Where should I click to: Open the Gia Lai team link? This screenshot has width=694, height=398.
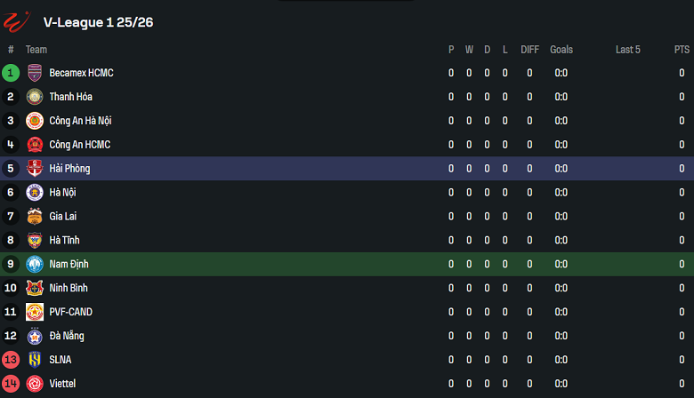64,216
